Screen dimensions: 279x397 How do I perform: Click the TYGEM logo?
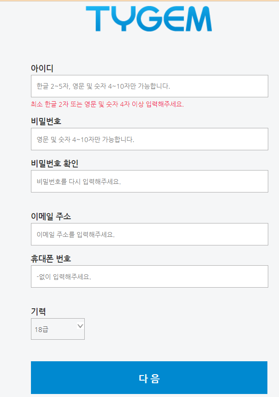tap(148, 18)
